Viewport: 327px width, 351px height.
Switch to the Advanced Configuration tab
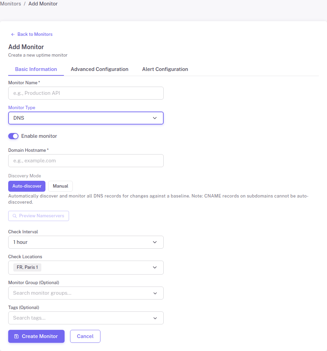coord(99,69)
